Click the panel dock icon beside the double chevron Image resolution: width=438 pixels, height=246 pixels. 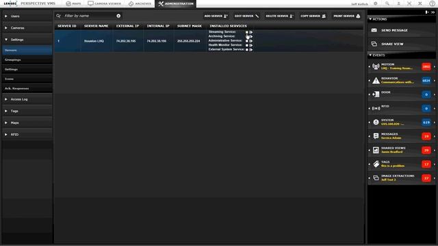427,12
